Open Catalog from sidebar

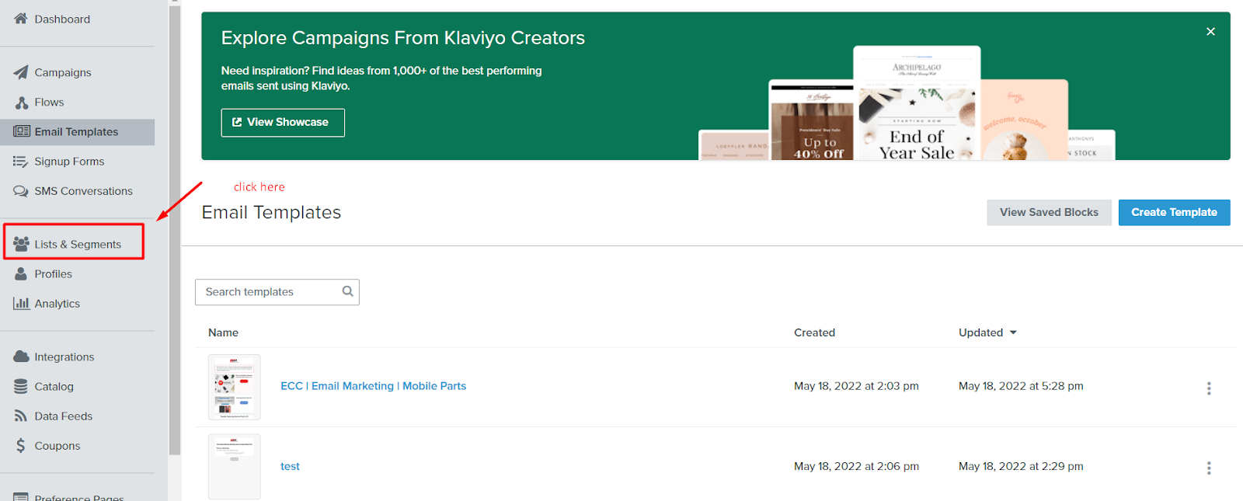[x=54, y=386]
